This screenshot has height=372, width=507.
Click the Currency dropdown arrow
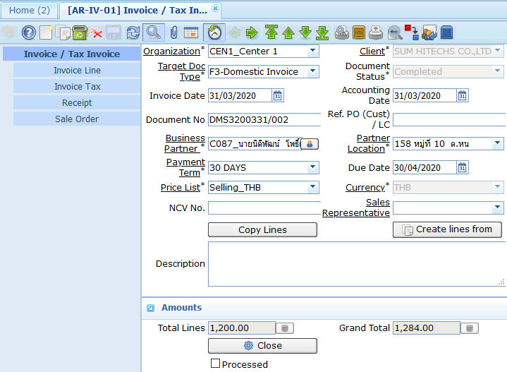[x=497, y=187]
